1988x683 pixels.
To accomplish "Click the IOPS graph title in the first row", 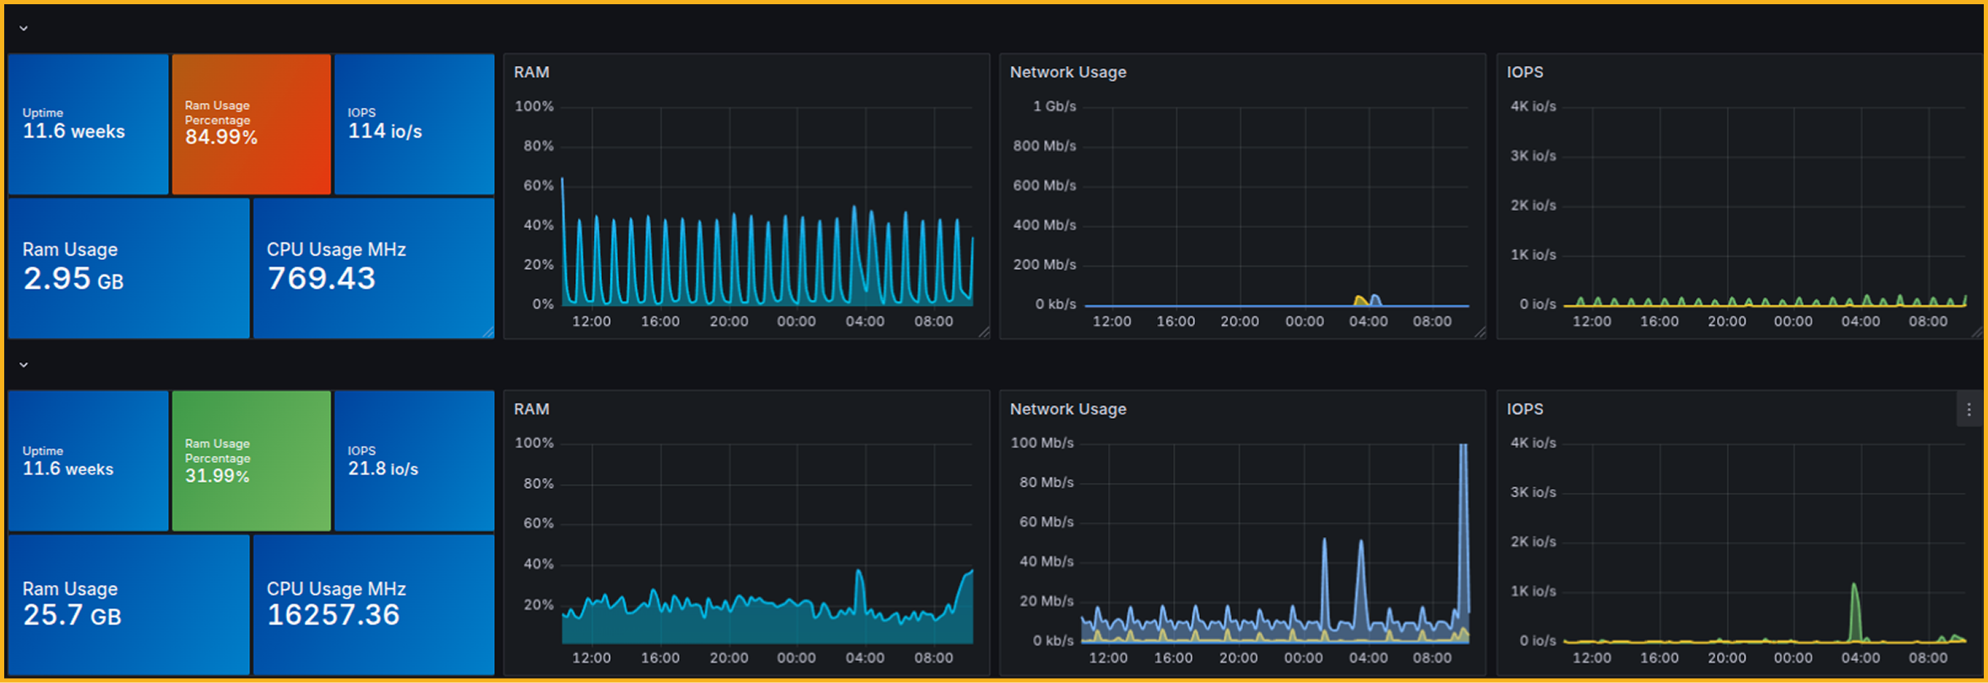I will (1524, 73).
